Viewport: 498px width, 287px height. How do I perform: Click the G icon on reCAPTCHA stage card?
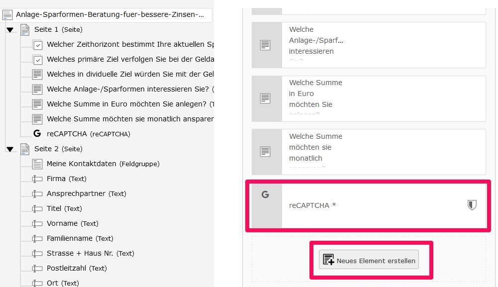[x=265, y=194]
